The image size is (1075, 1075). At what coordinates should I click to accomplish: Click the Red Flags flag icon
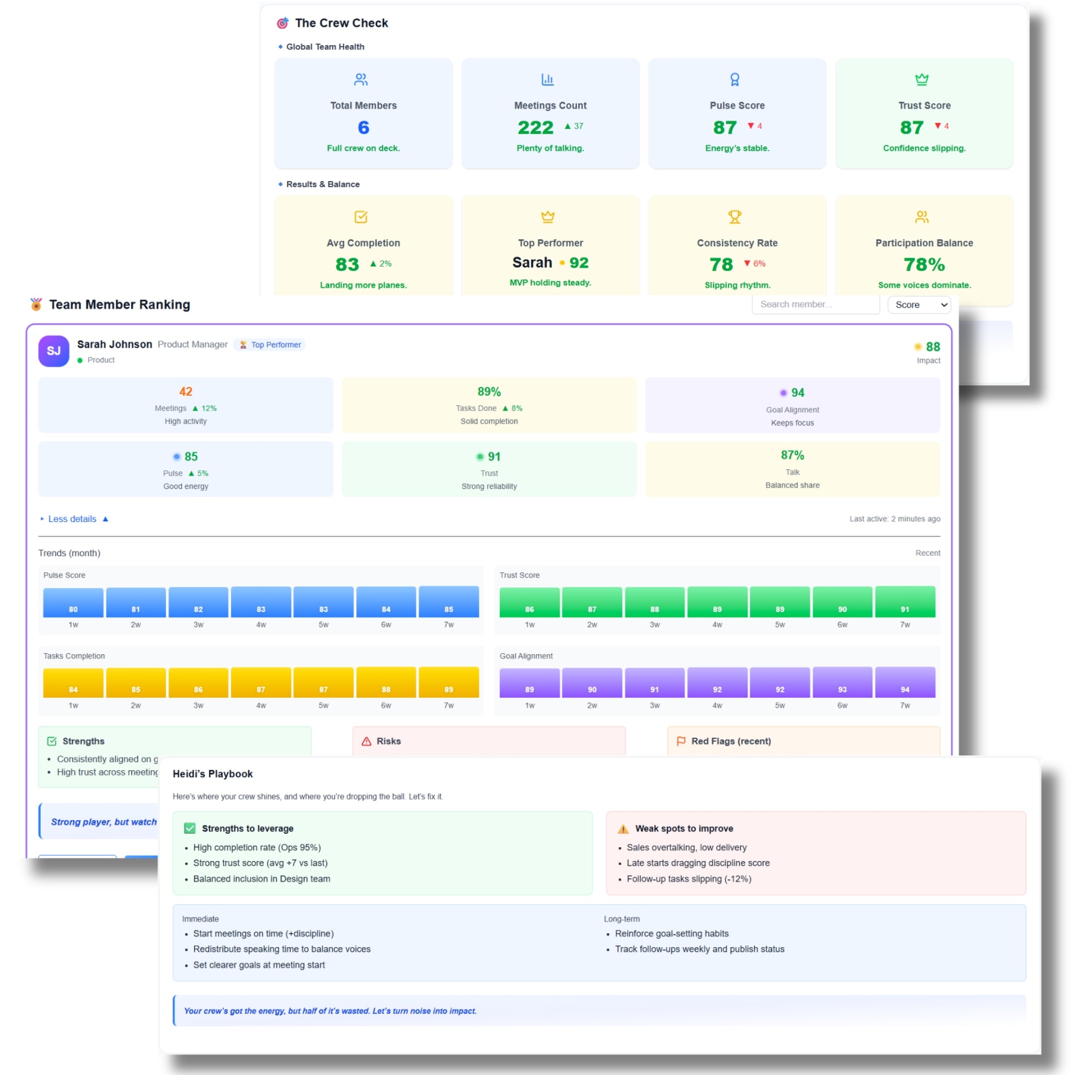(680, 741)
